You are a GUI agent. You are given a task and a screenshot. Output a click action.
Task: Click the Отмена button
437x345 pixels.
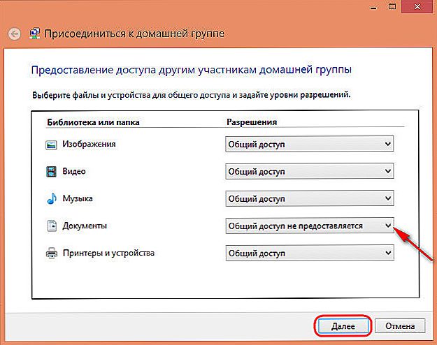coord(400,326)
